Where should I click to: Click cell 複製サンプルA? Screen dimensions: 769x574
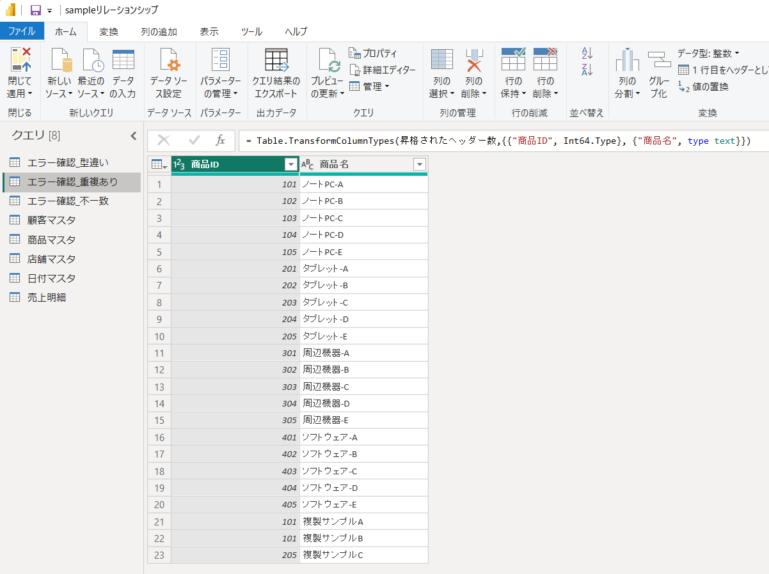pyautogui.click(x=363, y=522)
